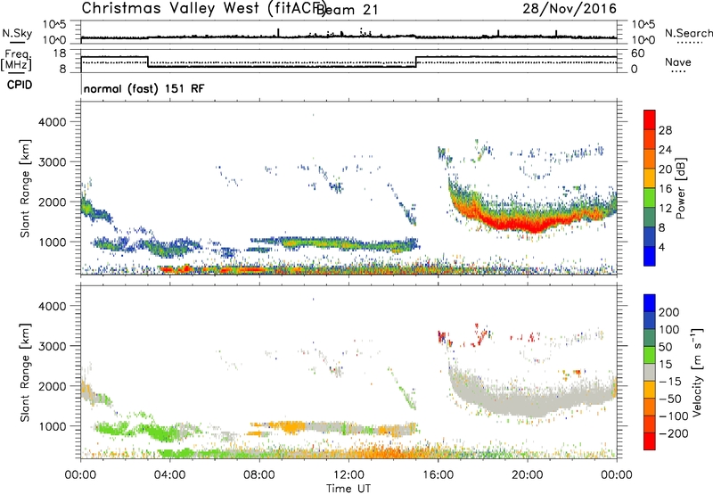
Task: Click the 04:00 time axis label
Action: coord(169,475)
